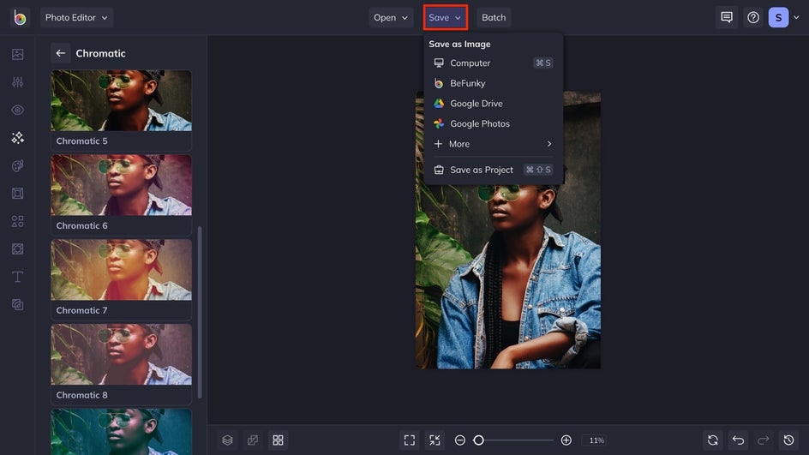Apply the Chromatic 7 effect
Image resolution: width=809 pixels, height=455 pixels.
pyautogui.click(x=121, y=279)
